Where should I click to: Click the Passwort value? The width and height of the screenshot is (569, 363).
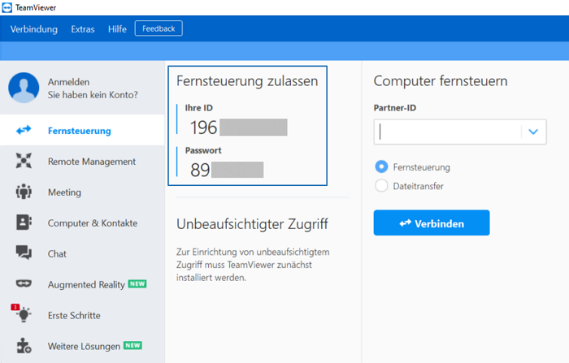click(x=227, y=170)
